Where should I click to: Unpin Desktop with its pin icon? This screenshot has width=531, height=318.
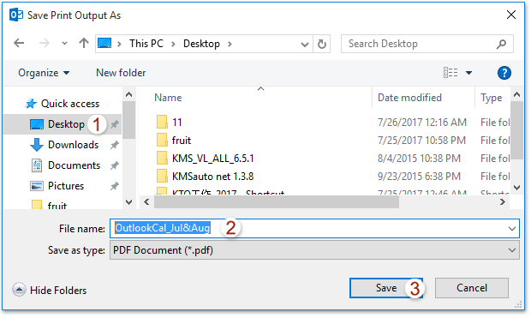point(115,124)
